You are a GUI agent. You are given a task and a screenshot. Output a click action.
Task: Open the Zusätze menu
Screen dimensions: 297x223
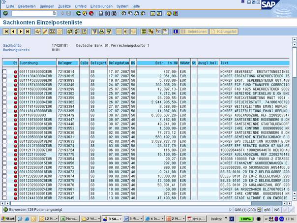(x=64, y=6)
